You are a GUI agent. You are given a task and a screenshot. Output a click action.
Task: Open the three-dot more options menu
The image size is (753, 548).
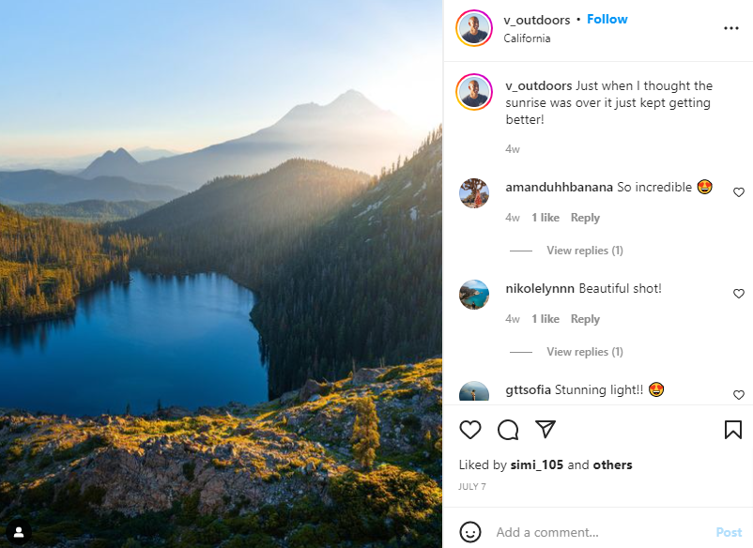(731, 28)
